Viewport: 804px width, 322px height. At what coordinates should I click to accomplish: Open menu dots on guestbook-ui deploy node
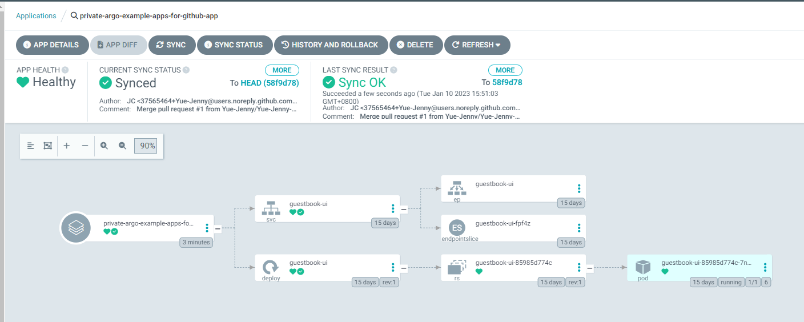[393, 268]
